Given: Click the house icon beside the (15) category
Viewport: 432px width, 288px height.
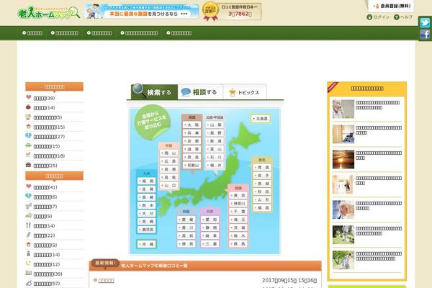Looking at the screenshot, I should (28, 126).
